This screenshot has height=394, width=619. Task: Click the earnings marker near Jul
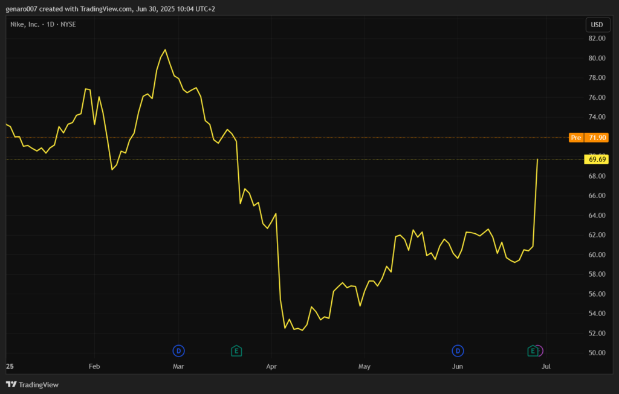tap(532, 350)
